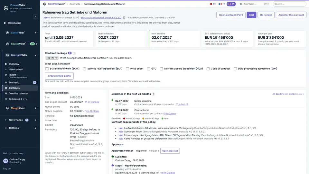Click the Search input field
309x174 pixels.
(x=289, y=4)
